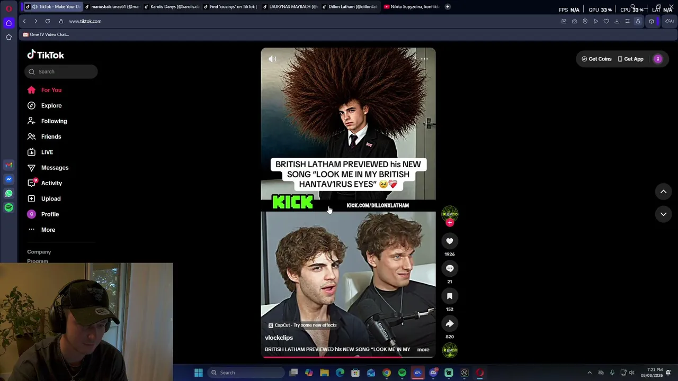This screenshot has height=381, width=678.
Task: Switch to the Dillon Latham tab
Action: pos(350,7)
